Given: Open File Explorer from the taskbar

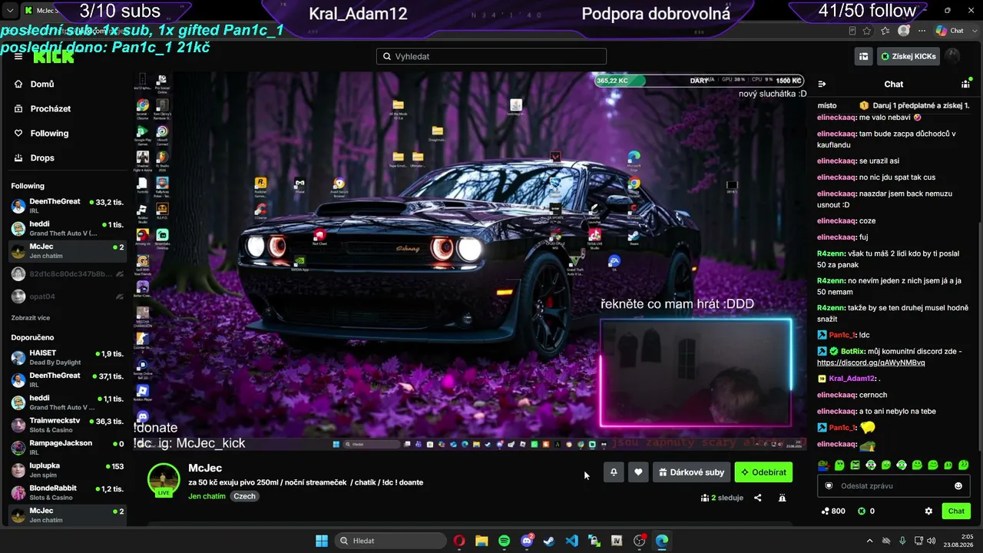Looking at the screenshot, I should pos(482,541).
